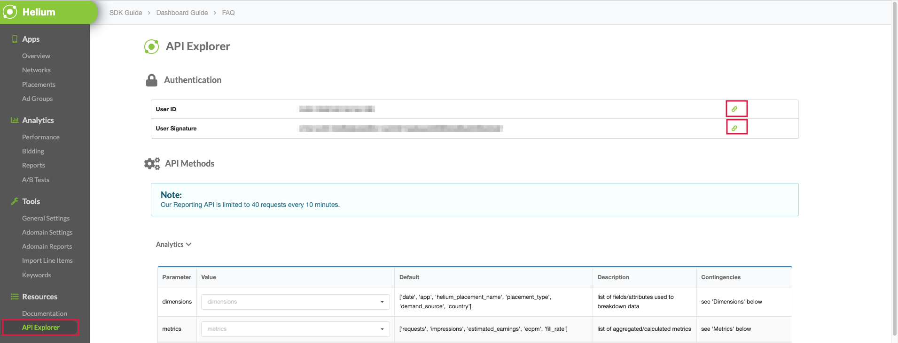The height and width of the screenshot is (343, 898).
Task: Open the dimensions dropdown
Action: coord(295,302)
